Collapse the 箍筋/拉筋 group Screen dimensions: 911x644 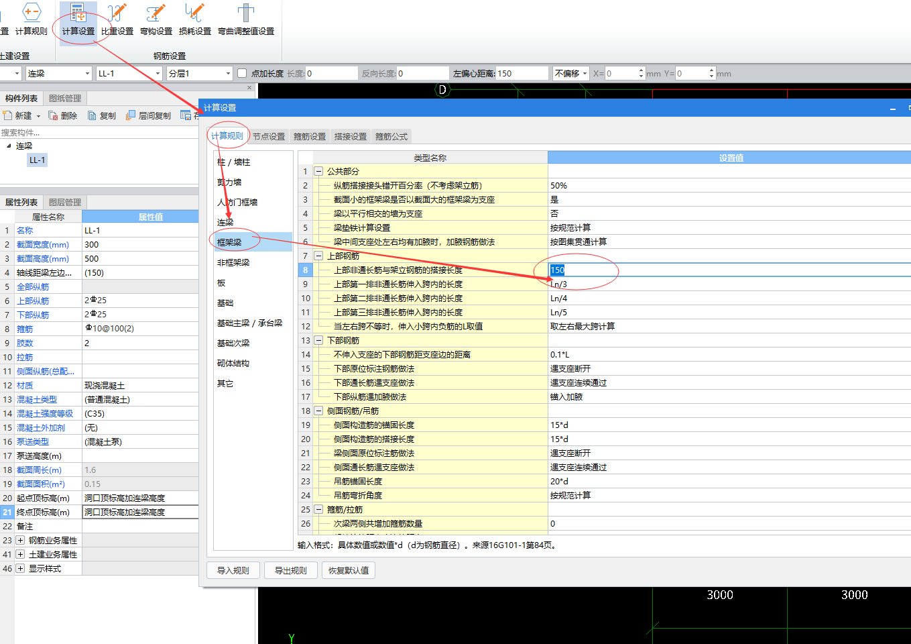(318, 509)
